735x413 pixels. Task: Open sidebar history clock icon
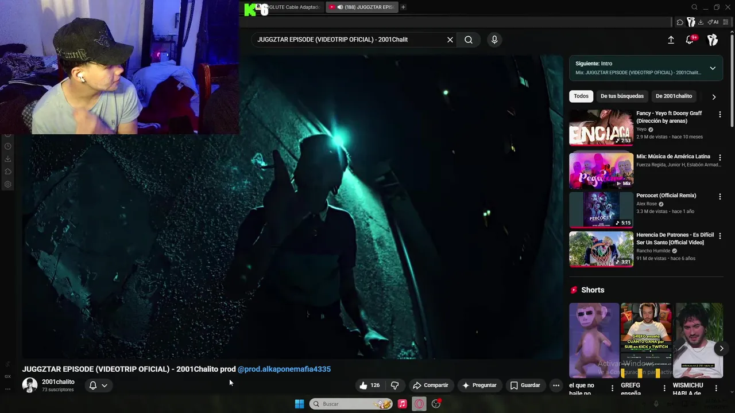pyautogui.click(x=8, y=146)
